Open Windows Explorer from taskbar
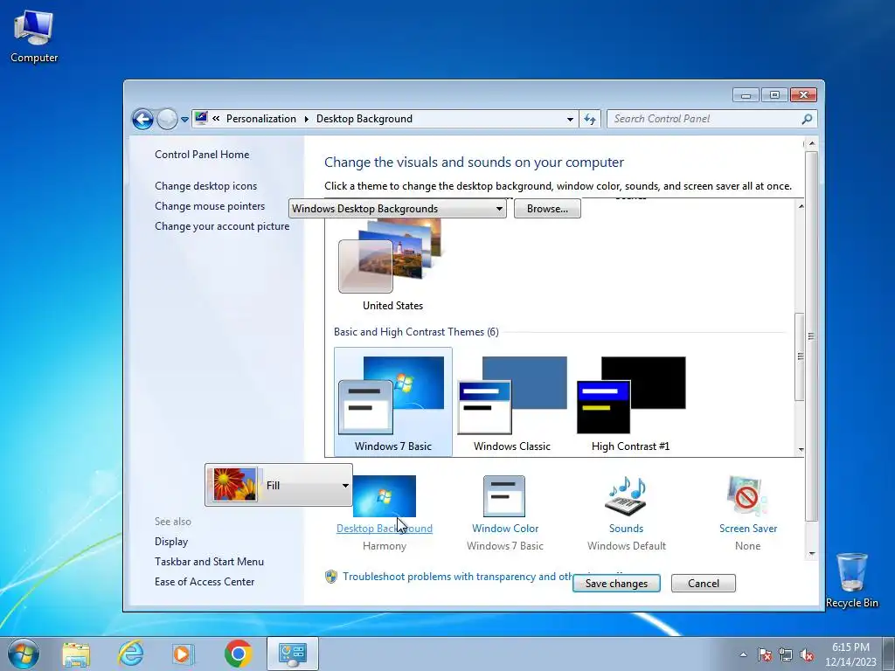This screenshot has height=671, width=895. click(x=76, y=654)
